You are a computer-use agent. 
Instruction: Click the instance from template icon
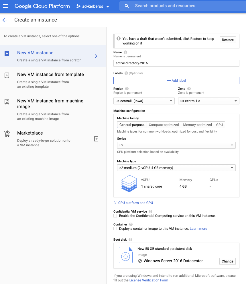[x=7, y=75]
